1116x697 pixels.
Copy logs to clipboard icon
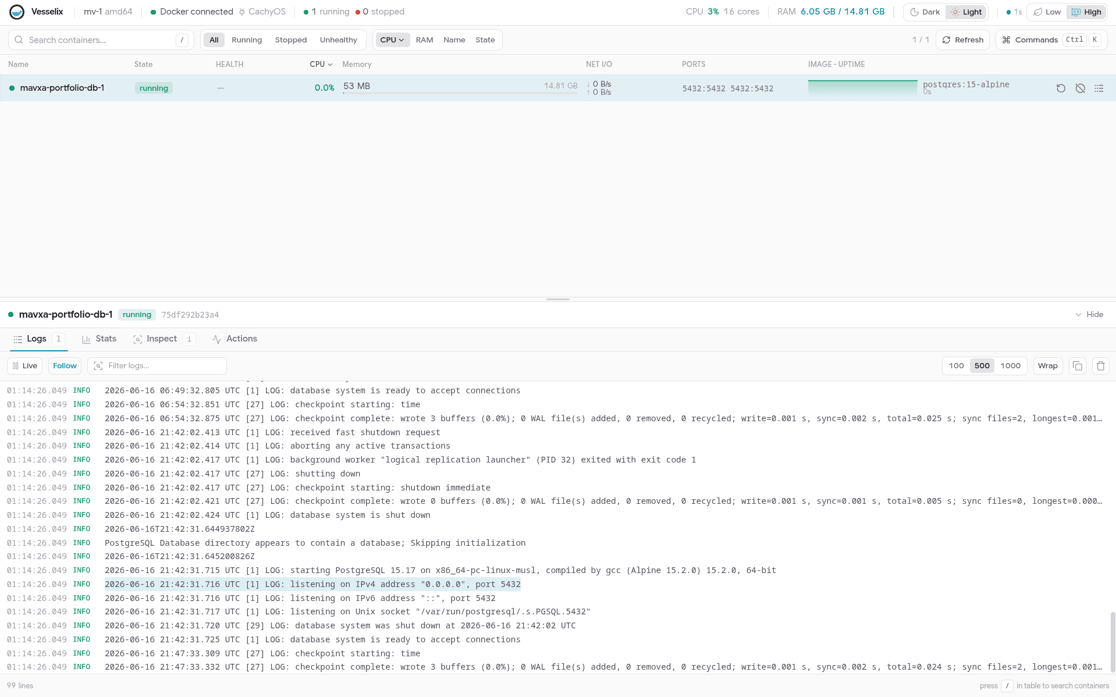click(x=1077, y=366)
